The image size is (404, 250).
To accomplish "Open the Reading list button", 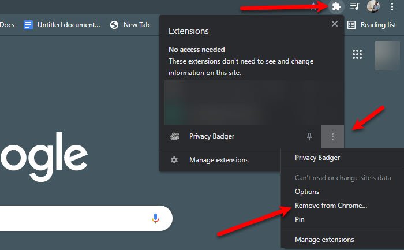I will [x=372, y=25].
